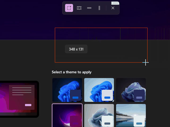Select the purple Glow theme thumbnail
Screen dimensions: 170x127
pos(67,115)
